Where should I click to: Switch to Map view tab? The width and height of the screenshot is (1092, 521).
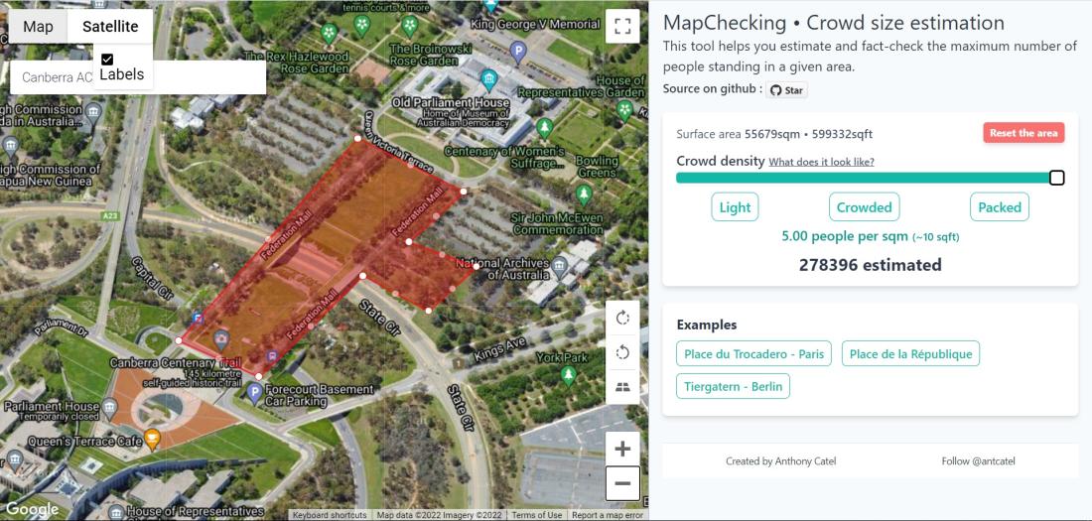click(38, 27)
